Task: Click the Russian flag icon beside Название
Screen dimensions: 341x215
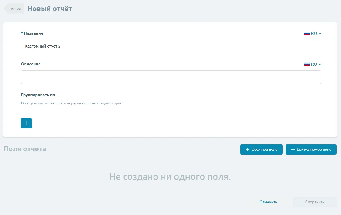Action: tap(307, 33)
